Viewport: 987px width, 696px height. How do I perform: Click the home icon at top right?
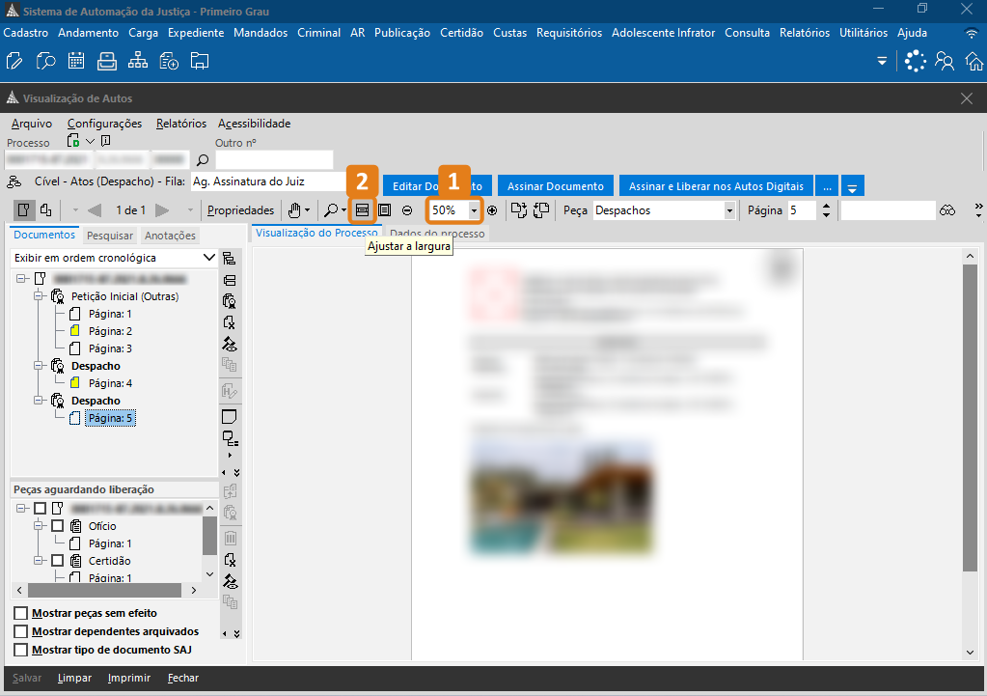974,61
